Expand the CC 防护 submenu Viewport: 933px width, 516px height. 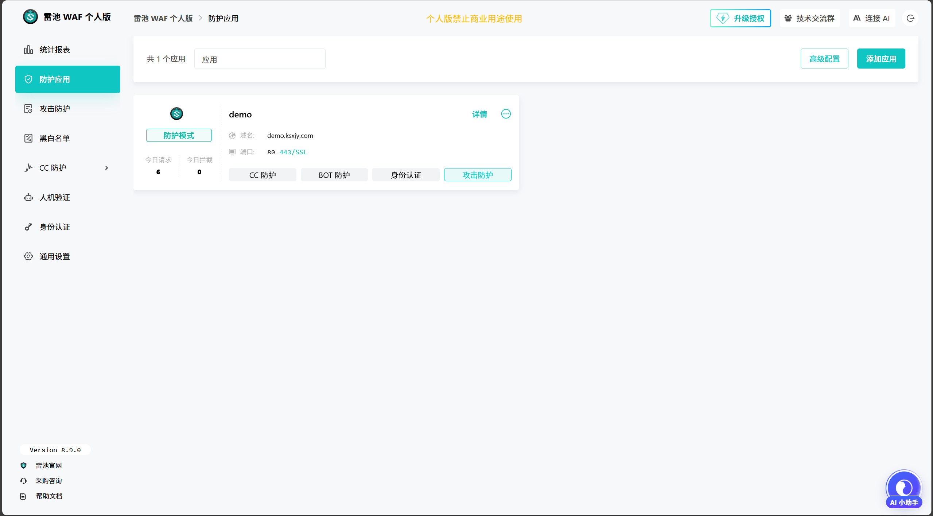pos(106,168)
